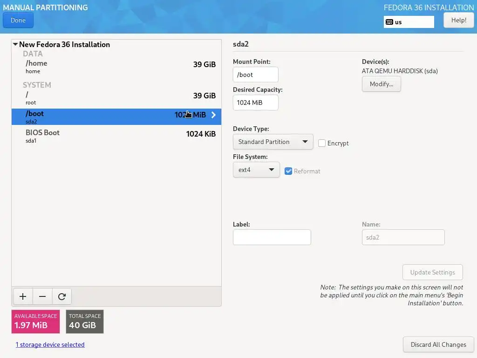The height and width of the screenshot is (358, 477).
Task: Click the Label input field
Action: pos(272,237)
